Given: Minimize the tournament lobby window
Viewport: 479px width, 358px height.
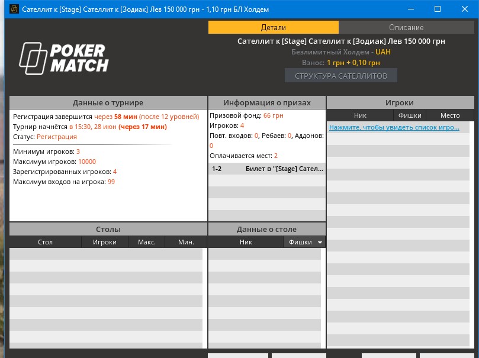Looking at the screenshot, I should (411, 9).
